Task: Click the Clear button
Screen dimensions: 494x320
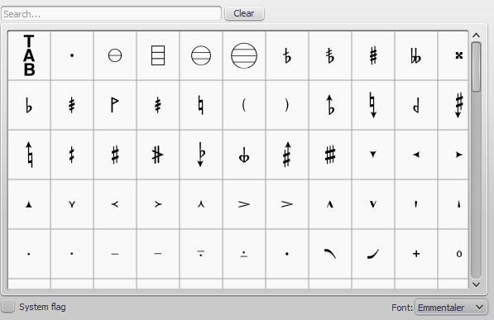Action: click(x=244, y=13)
